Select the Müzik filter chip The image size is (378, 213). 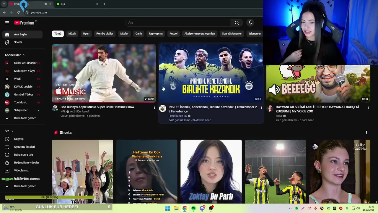point(72,34)
